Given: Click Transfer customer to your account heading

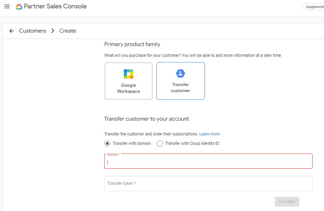Looking at the screenshot, I should point(146,119).
